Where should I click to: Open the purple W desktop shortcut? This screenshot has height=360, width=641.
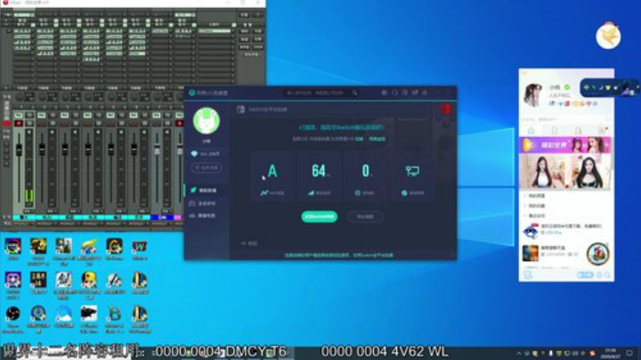click(140, 247)
